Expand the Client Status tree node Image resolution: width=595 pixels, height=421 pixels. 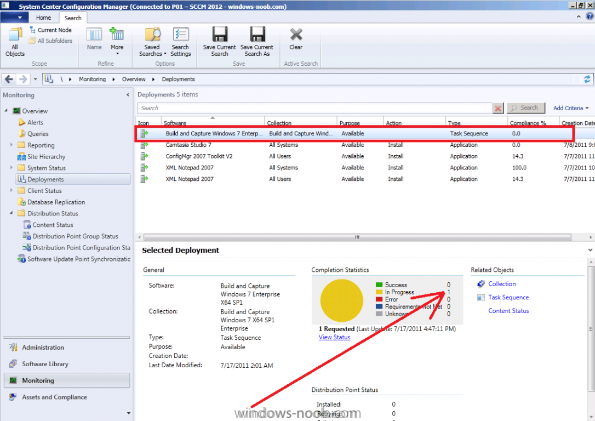coord(12,190)
